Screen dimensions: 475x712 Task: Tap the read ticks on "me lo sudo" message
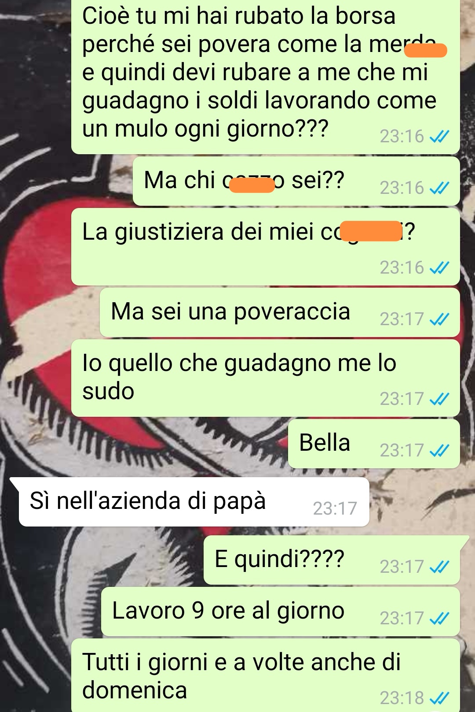coord(439,399)
